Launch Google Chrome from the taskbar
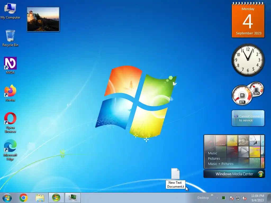Screen dimensions: 271x203 point(24,198)
